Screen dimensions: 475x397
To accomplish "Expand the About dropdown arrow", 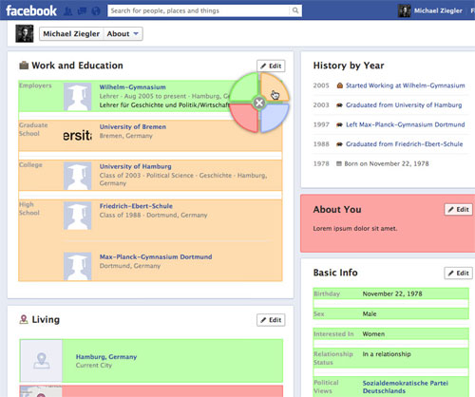I will (x=136, y=33).
